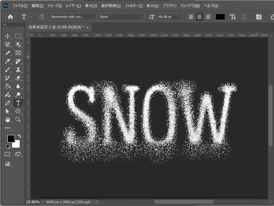Expand the font style Book dropdown
Viewport: 274px width, 206px height.
click(x=142, y=17)
